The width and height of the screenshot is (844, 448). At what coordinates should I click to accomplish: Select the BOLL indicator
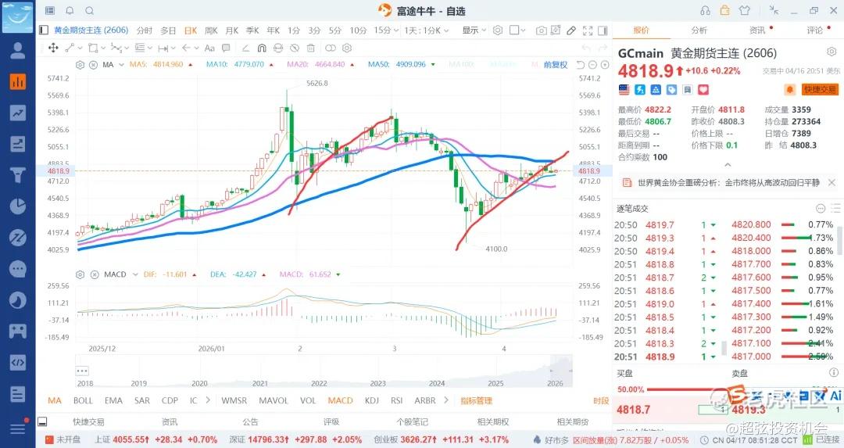click(83, 400)
